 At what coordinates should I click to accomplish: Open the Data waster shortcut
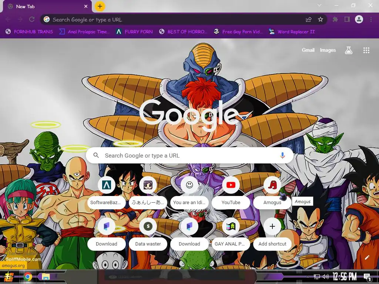(x=148, y=233)
